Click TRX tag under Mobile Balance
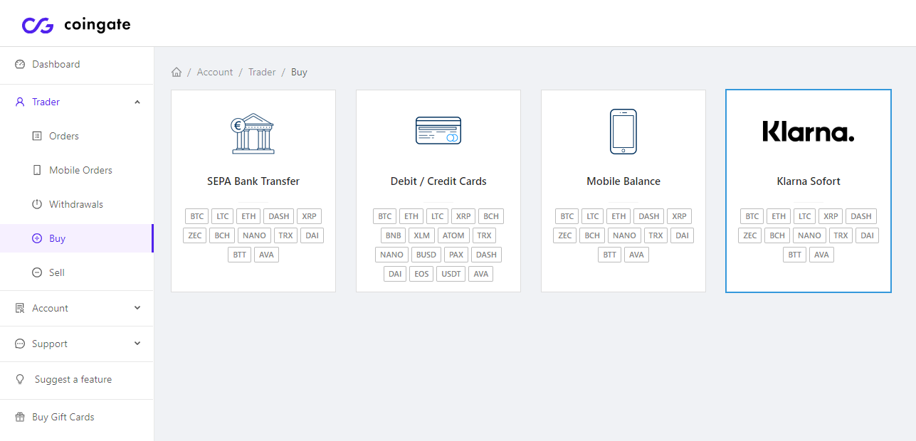916x441 pixels. click(x=656, y=235)
